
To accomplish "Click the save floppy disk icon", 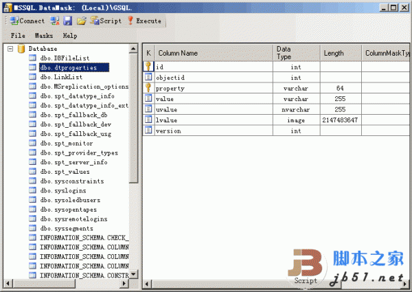I will [67, 21].
